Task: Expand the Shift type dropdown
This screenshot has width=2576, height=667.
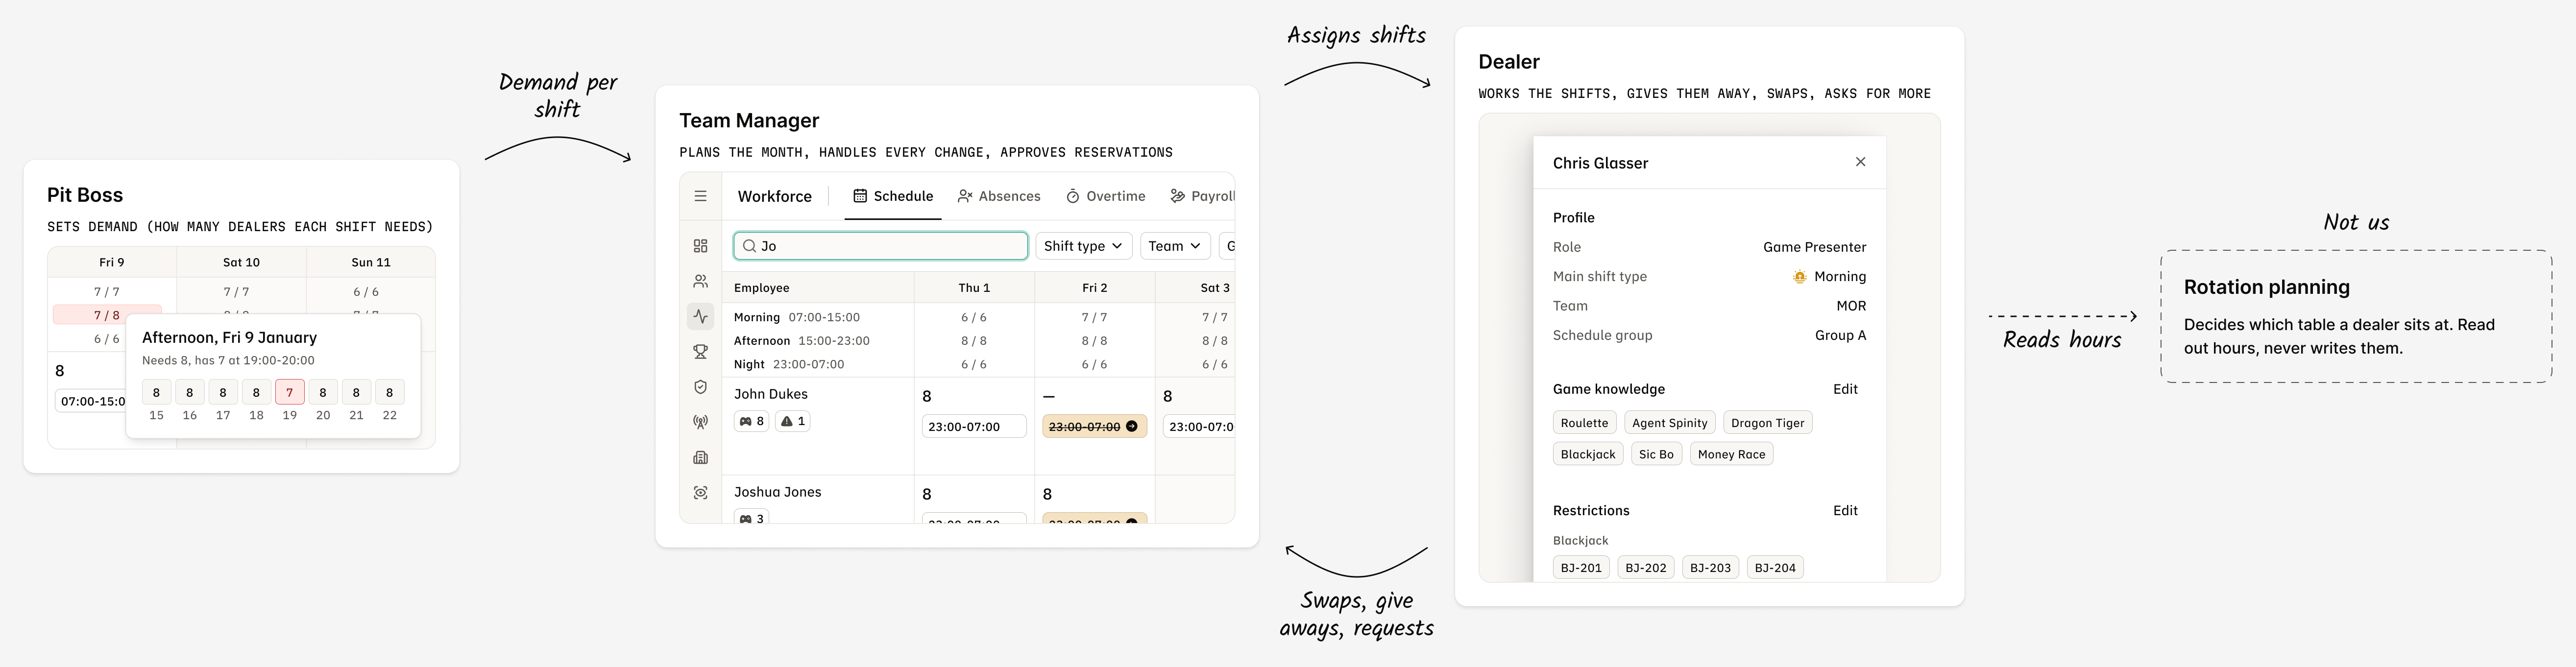Action: [1083, 246]
